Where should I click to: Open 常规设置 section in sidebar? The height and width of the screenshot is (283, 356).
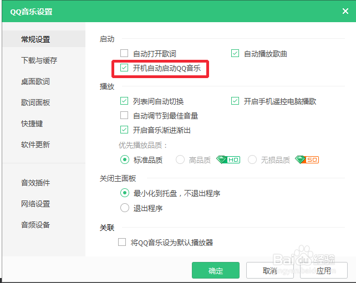44,39
